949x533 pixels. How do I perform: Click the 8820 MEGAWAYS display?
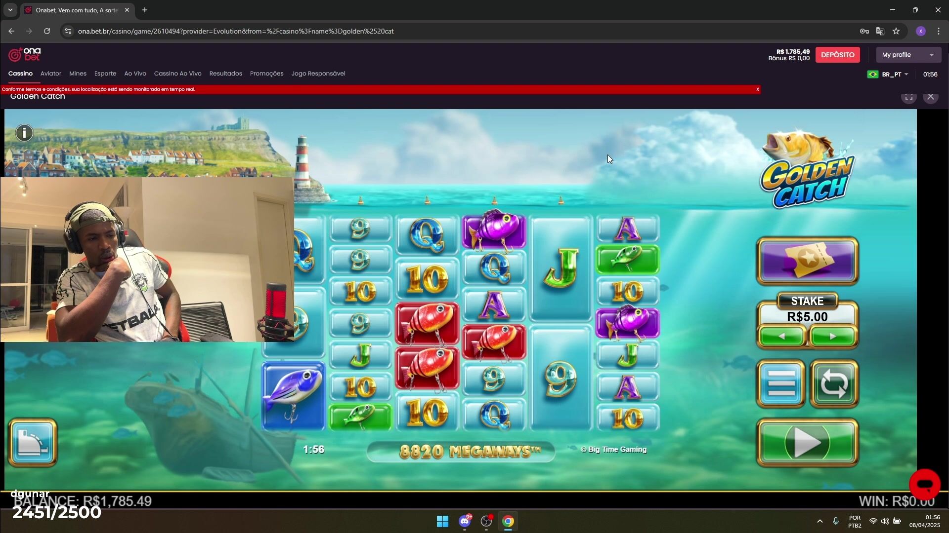[x=461, y=452]
